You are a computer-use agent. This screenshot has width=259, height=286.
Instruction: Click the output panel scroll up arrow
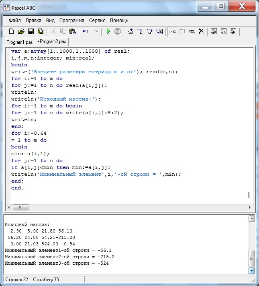(252, 219)
